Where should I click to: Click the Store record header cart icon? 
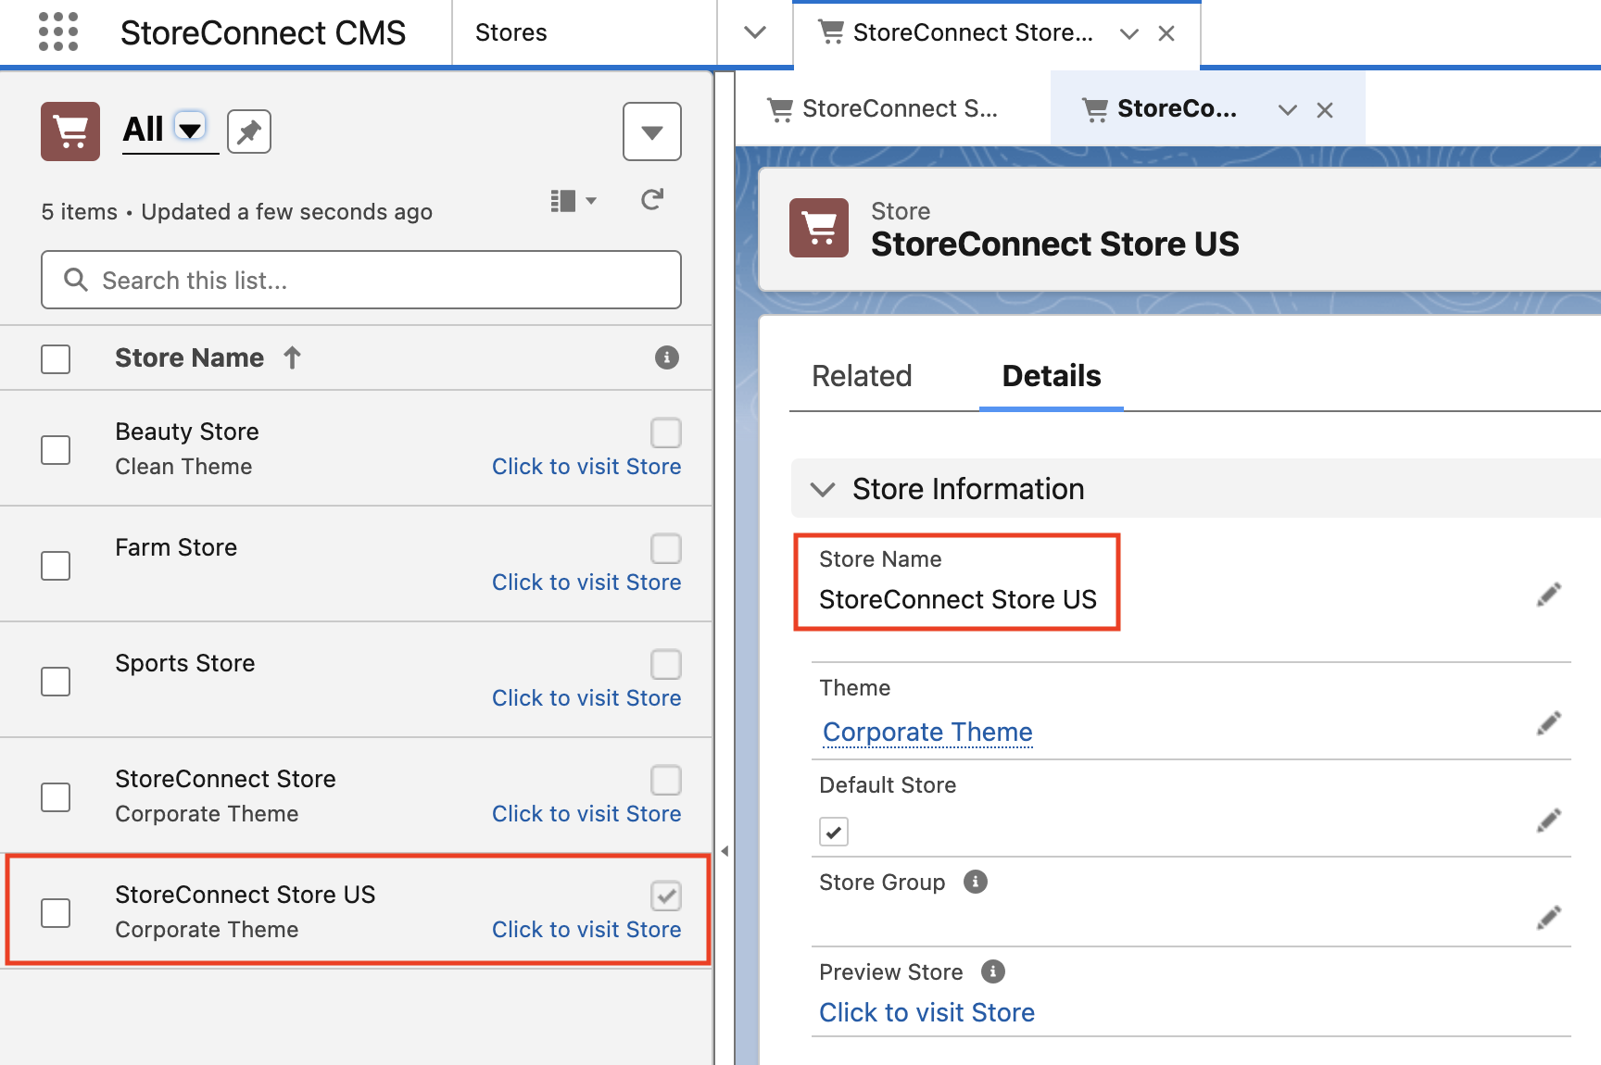[x=819, y=228]
